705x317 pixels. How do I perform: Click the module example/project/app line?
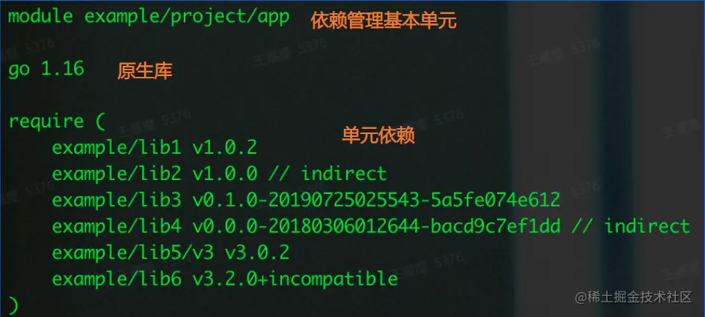pyautogui.click(x=149, y=17)
